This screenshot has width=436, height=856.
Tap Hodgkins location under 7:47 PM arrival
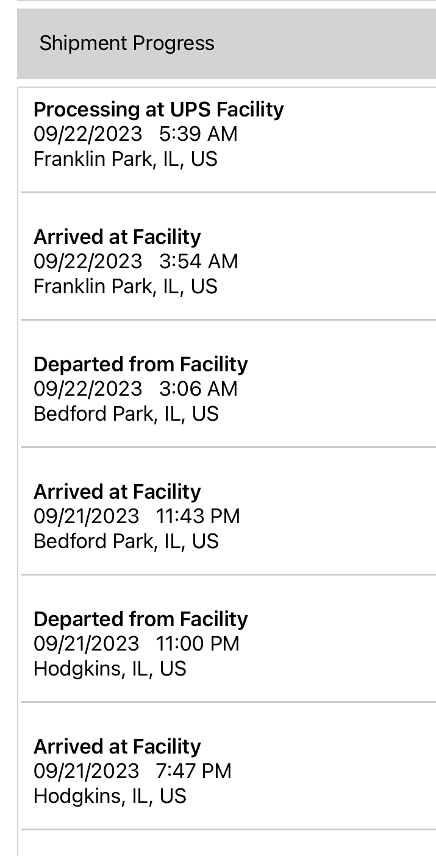pos(110,796)
